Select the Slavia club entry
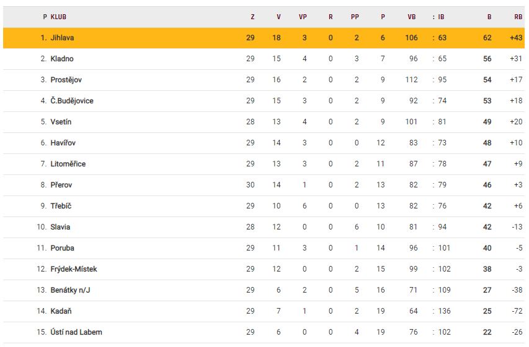This screenshot has width=529, height=347. (x=60, y=227)
